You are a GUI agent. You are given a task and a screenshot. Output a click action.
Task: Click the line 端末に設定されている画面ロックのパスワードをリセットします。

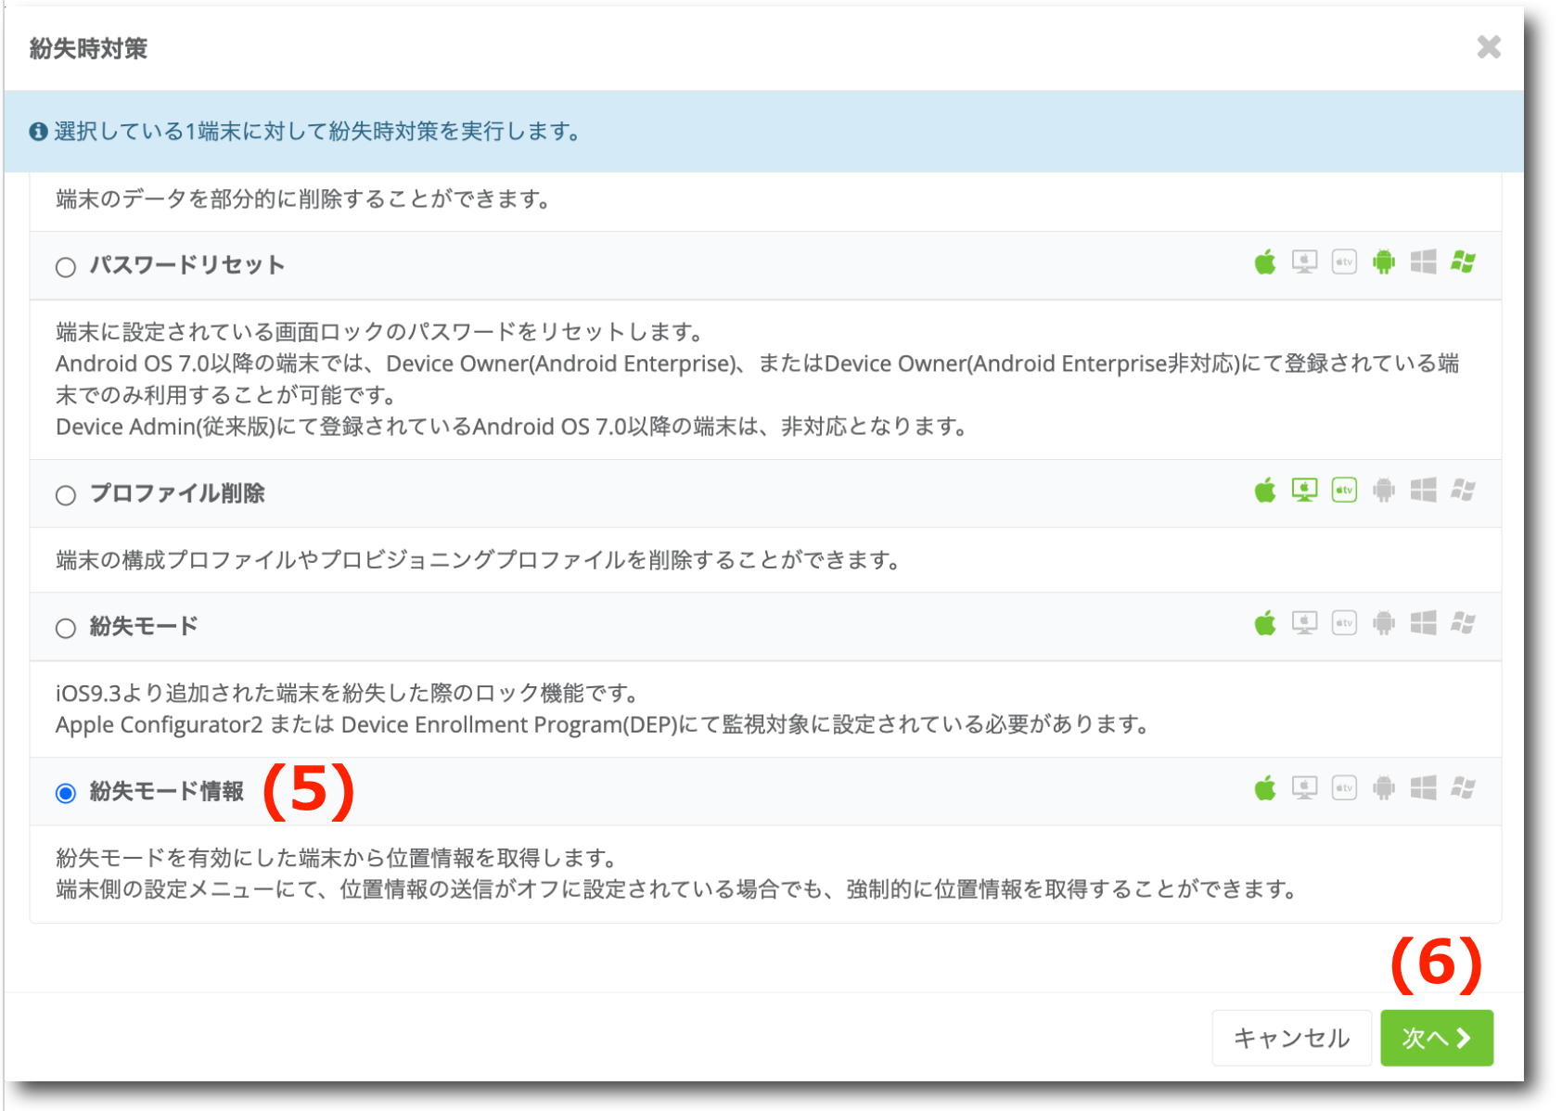[380, 332]
